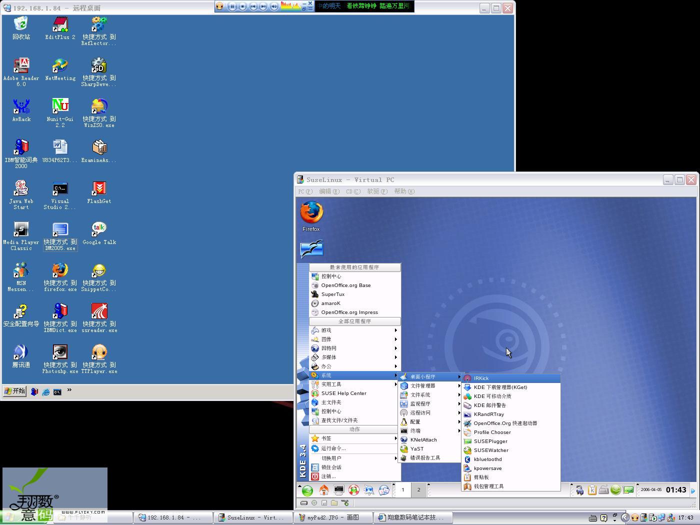
Task: Select the Nunit-Gui 2.2 desktop icon
Action: tap(60, 113)
